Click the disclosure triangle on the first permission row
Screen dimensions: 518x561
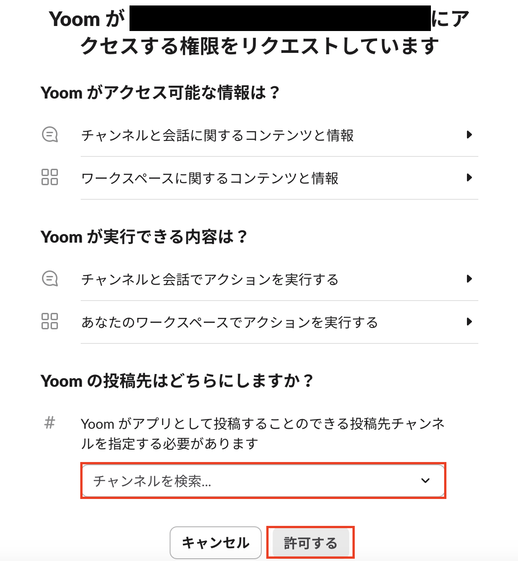(x=470, y=135)
